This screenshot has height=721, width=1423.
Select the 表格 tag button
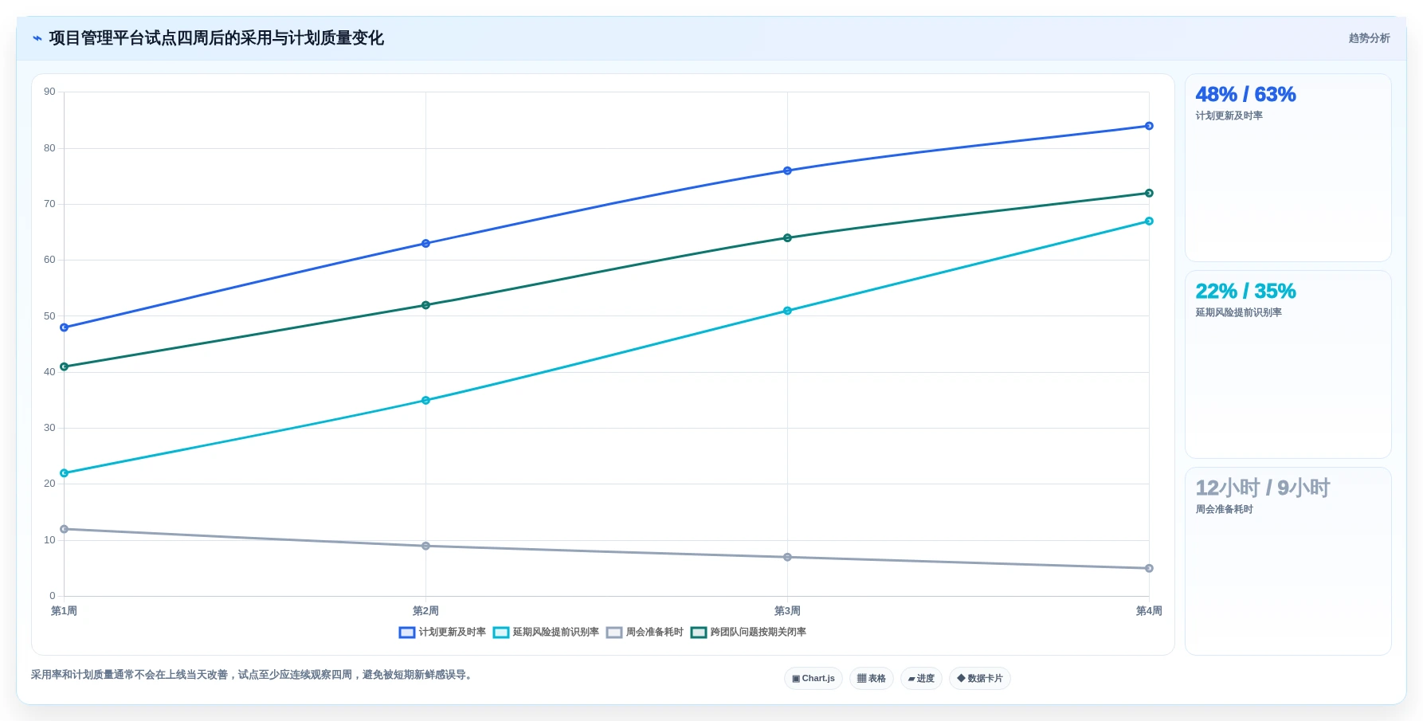pos(872,679)
